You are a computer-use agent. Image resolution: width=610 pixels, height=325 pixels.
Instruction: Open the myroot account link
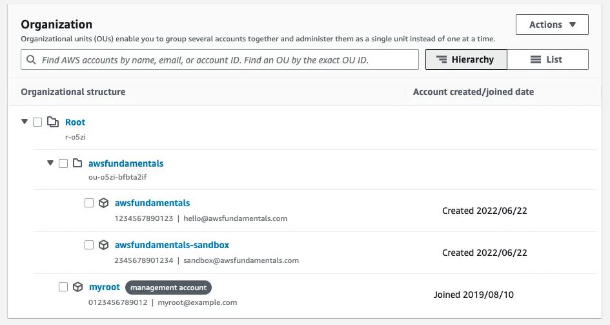coord(104,287)
